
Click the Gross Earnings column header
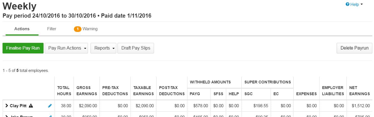point(87,91)
